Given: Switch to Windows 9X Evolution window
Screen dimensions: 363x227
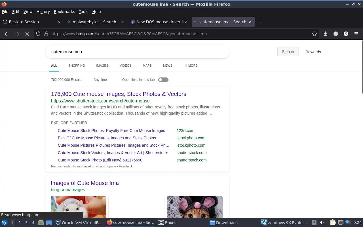Looking at the screenshot, I should 285,223.
